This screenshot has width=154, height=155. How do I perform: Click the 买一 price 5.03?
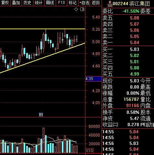coord(135,49)
